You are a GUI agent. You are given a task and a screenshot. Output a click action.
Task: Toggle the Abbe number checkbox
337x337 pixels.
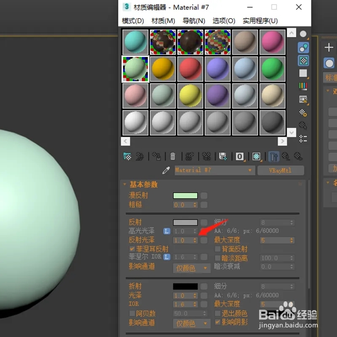(x=132, y=313)
